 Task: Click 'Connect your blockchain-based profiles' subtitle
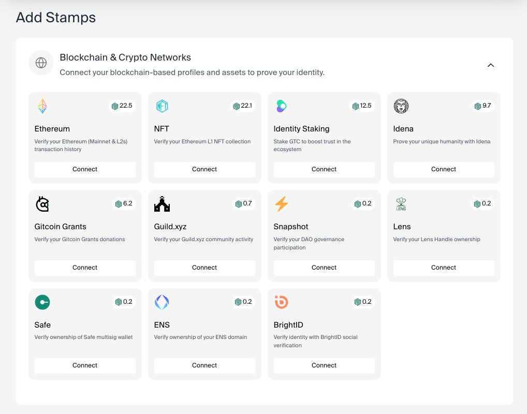192,72
